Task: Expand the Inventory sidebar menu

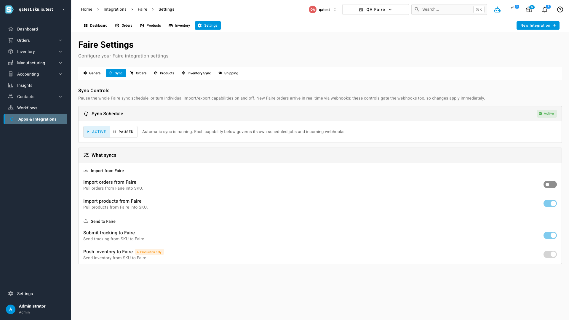Action: [60, 52]
